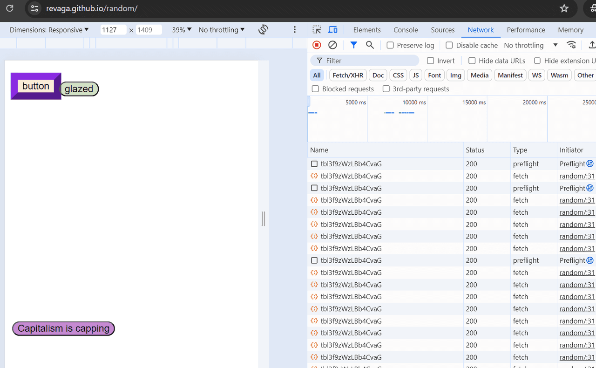
Task: Toggle the network filter funnel icon
Action: tap(354, 45)
